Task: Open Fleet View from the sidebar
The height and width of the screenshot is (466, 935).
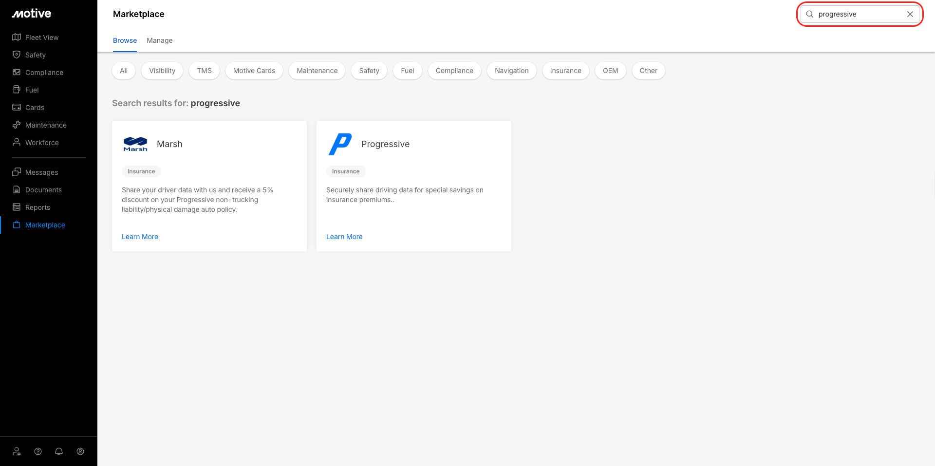Action: (41, 37)
